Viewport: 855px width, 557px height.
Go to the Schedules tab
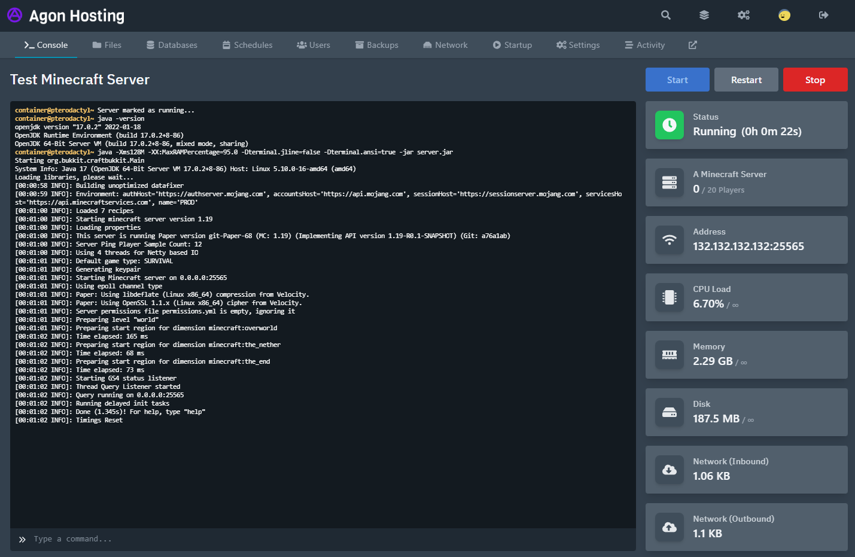pos(247,45)
